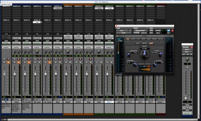Click the D-Verb Decay knob
The height and width of the screenshot is (121, 201).
[x=144, y=54]
